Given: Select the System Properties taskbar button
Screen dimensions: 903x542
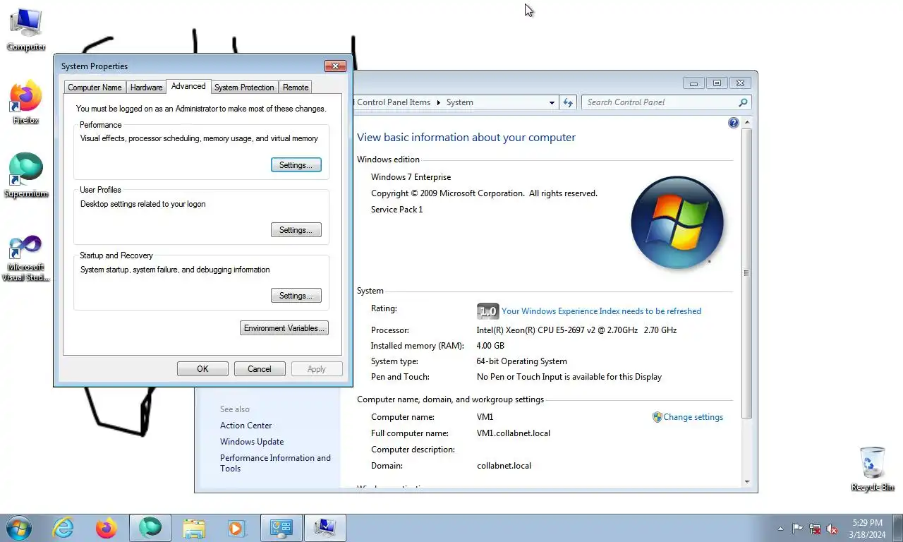Looking at the screenshot, I should [x=325, y=527].
